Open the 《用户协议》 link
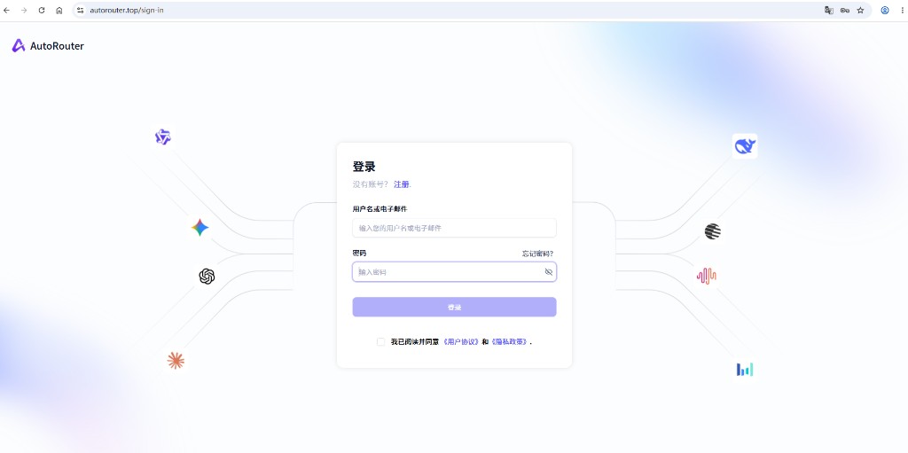The height and width of the screenshot is (453, 908). pos(461,342)
